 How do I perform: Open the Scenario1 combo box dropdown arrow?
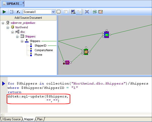(x=53, y=12)
